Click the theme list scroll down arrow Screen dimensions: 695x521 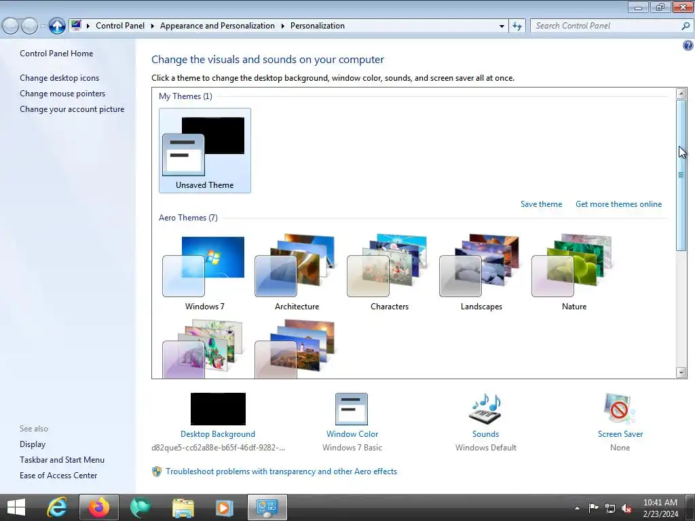coord(681,372)
